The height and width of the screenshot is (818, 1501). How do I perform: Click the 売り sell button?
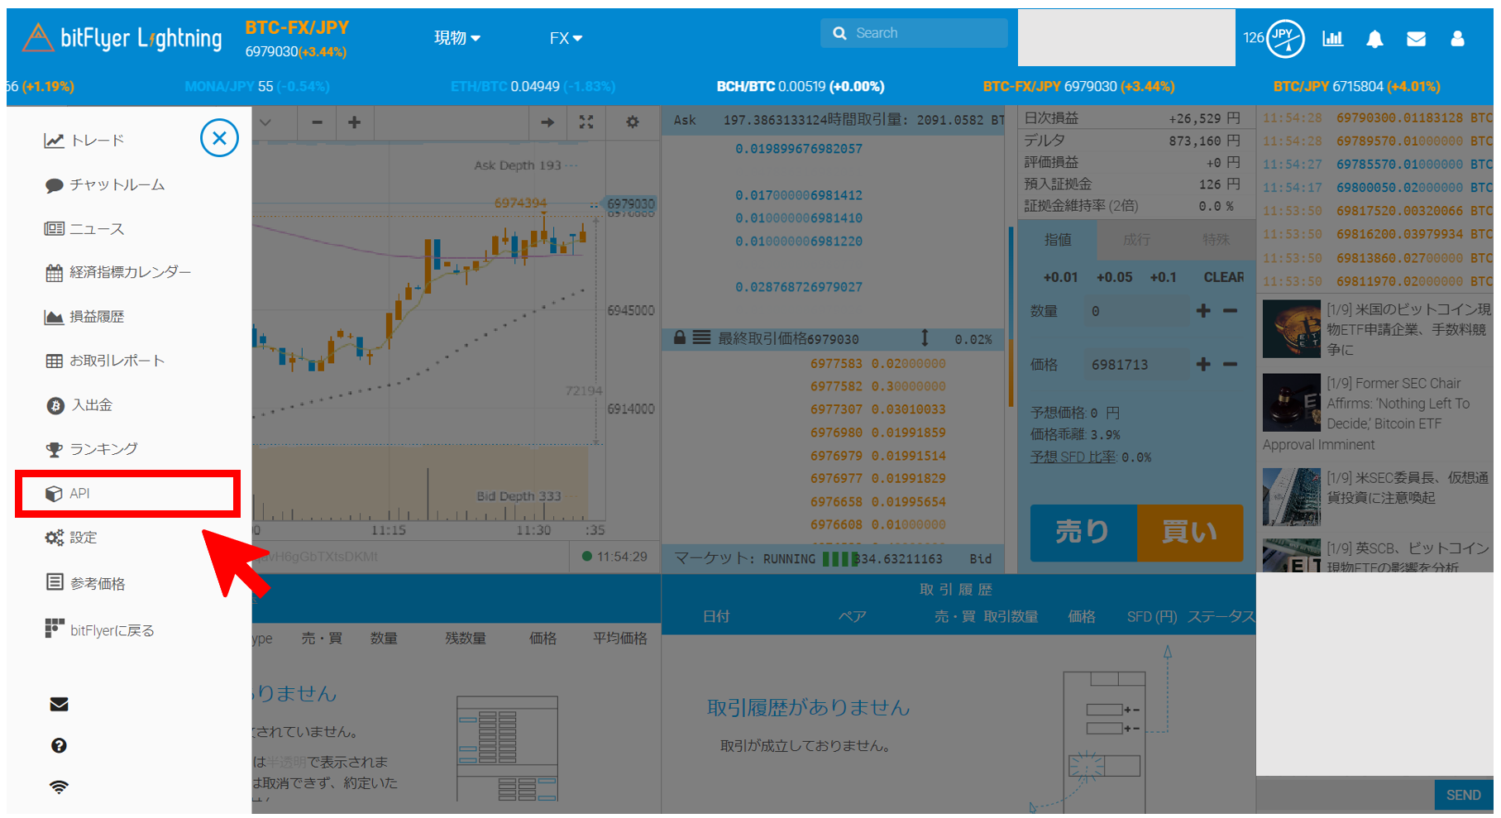click(1083, 533)
